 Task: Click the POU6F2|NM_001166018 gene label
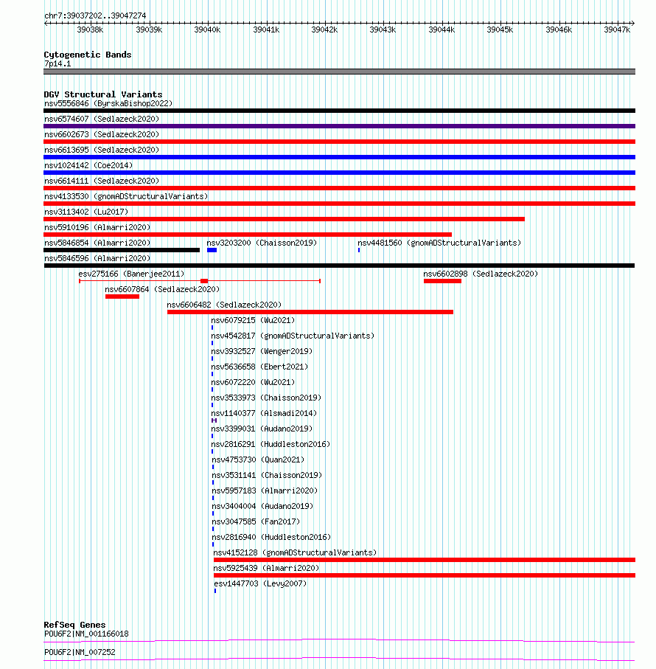86,634
